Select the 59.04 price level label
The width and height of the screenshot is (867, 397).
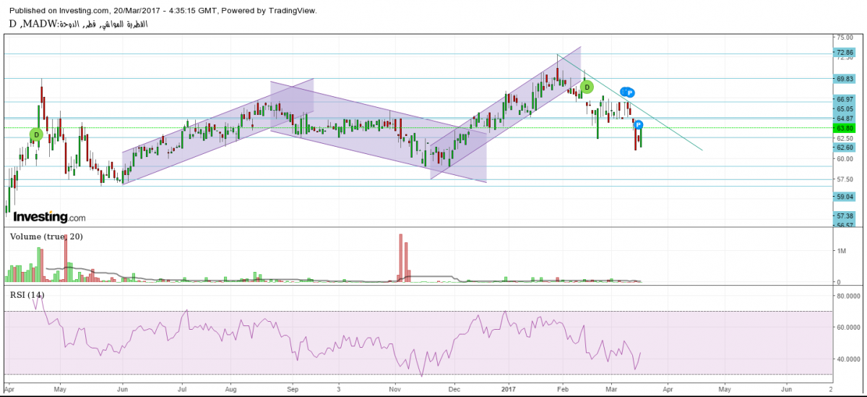(x=845, y=196)
